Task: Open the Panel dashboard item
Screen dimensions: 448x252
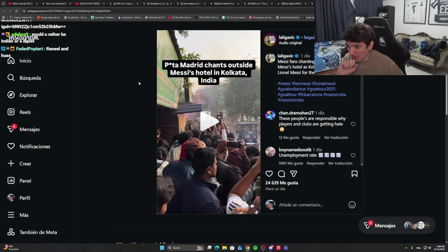Action: [19, 181]
